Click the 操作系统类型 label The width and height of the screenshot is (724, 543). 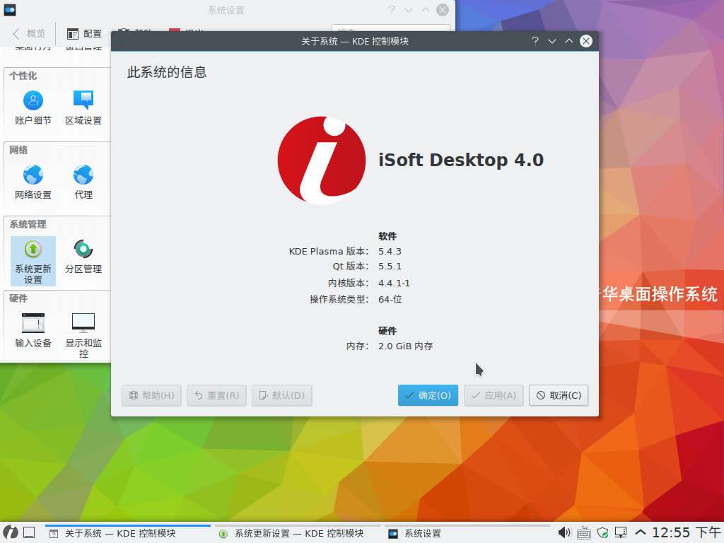[x=339, y=299]
